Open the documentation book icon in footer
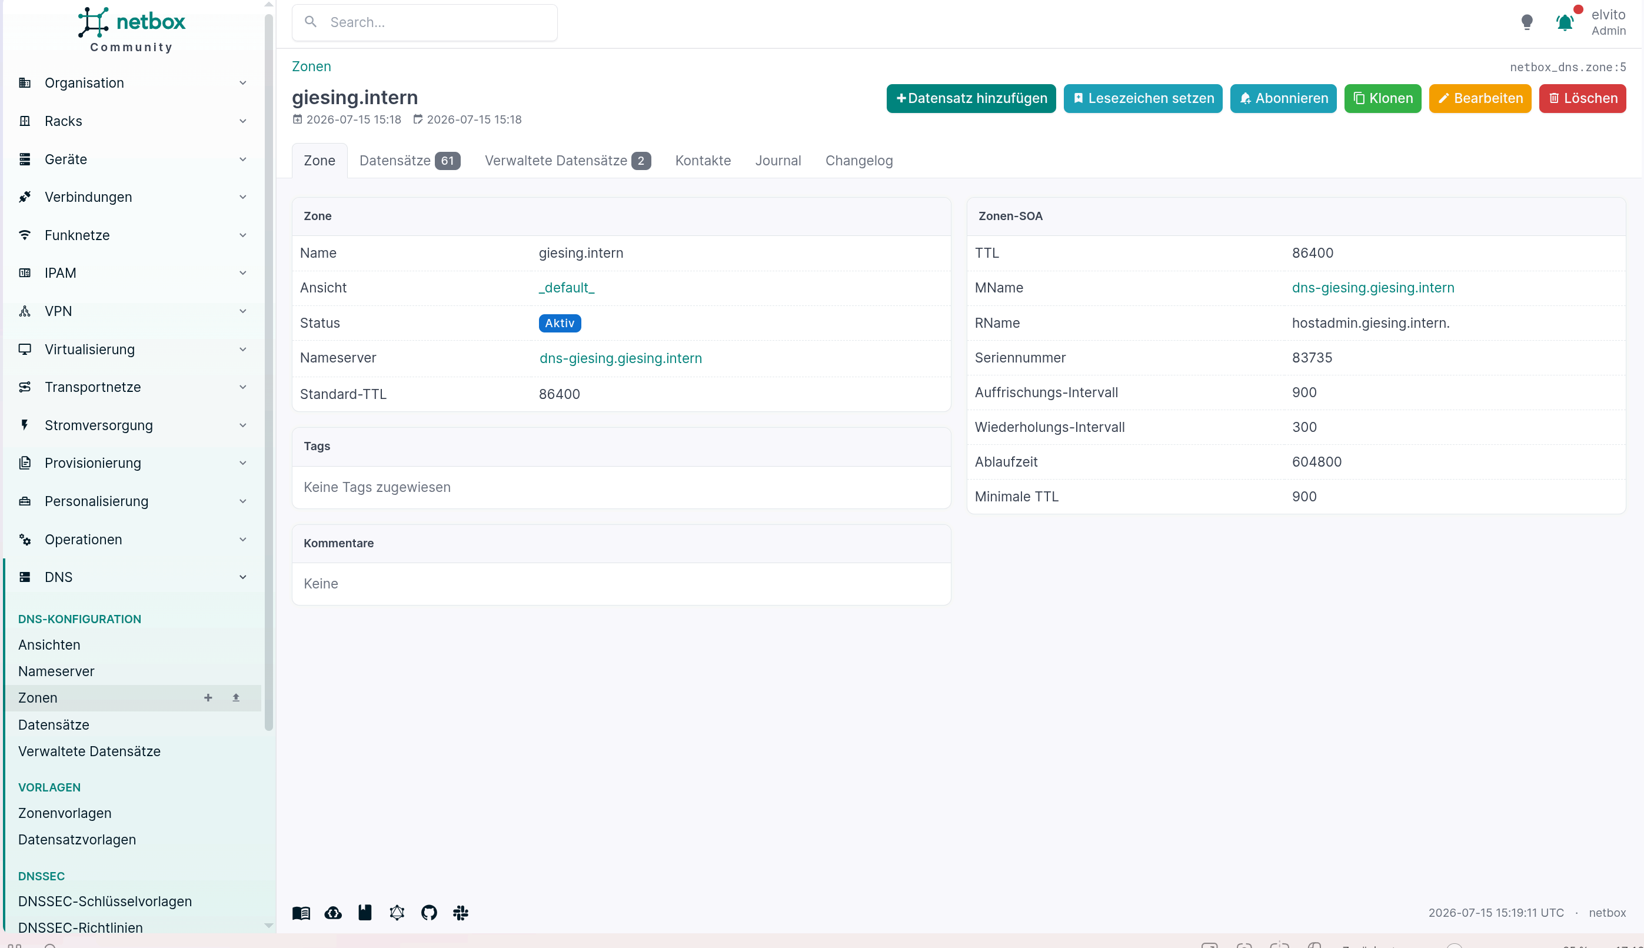 [x=301, y=913]
